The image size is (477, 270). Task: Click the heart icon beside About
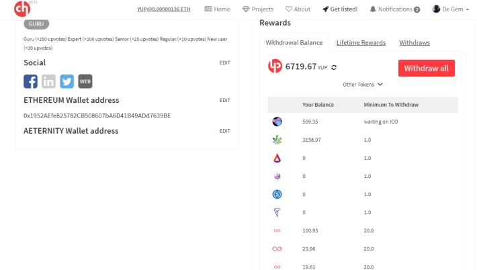click(289, 9)
